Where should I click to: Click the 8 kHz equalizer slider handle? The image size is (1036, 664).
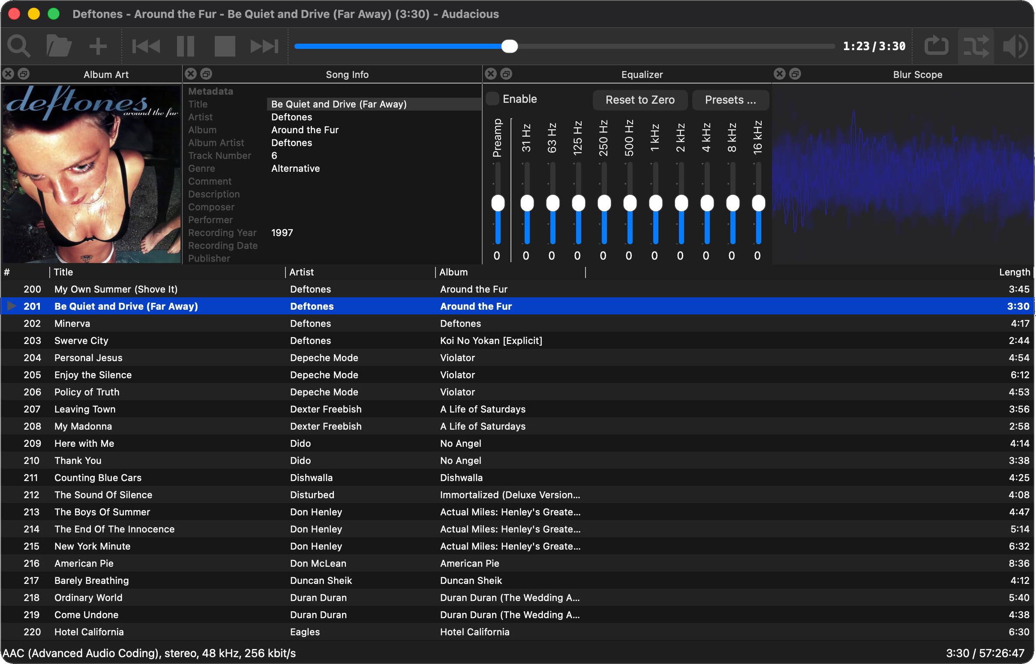click(x=733, y=203)
